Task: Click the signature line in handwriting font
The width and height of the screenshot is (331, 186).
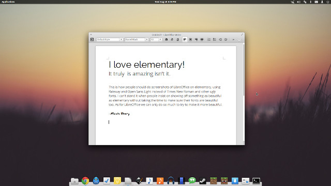Action: pos(119,114)
